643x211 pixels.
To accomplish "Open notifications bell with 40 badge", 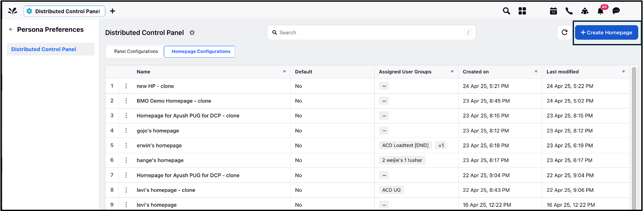I will pos(601,11).
